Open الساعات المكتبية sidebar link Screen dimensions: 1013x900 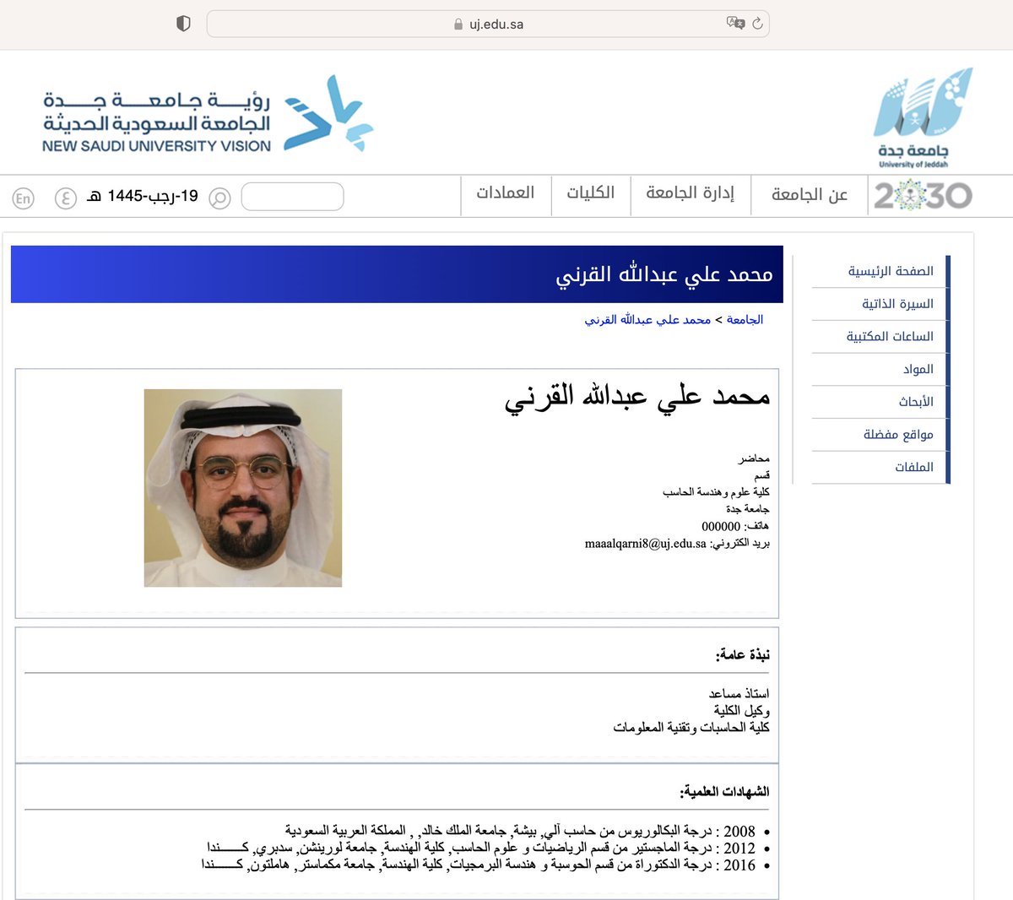pyautogui.click(x=890, y=336)
